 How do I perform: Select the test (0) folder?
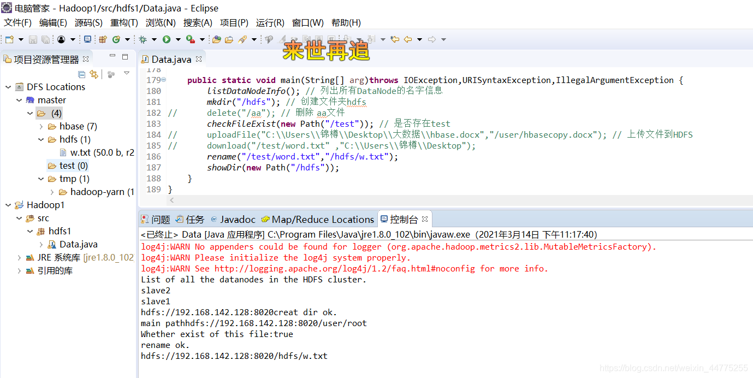point(68,166)
